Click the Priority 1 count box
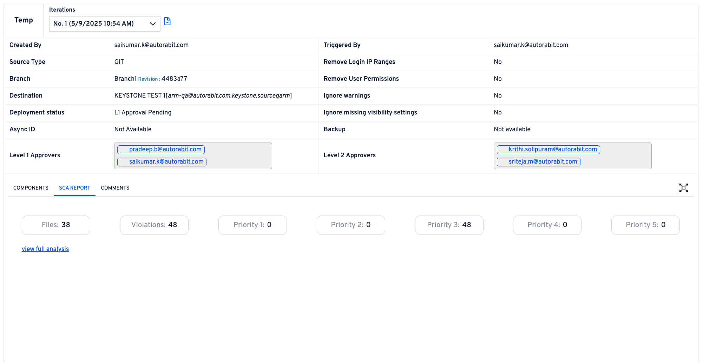The width and height of the screenshot is (703, 363). point(252,225)
